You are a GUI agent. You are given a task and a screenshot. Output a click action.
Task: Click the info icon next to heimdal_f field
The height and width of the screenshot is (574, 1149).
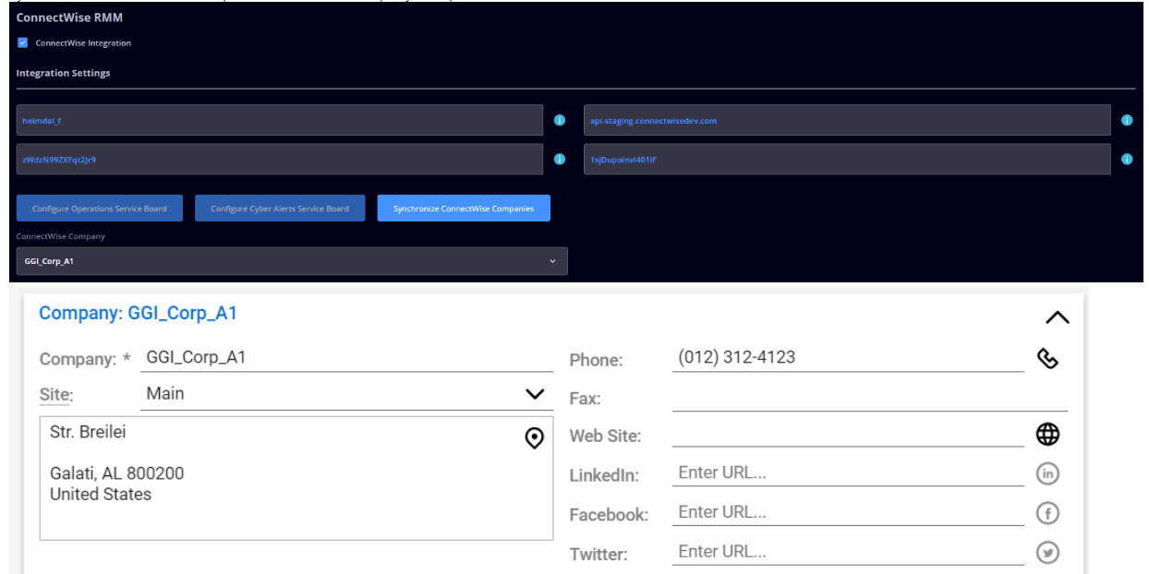559,120
